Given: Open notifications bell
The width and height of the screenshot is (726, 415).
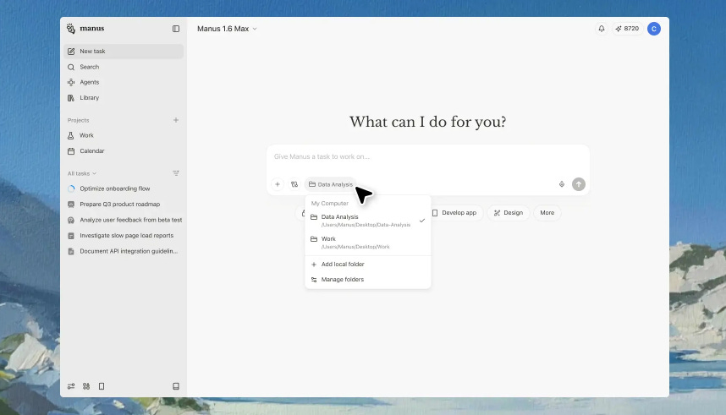Looking at the screenshot, I should [x=602, y=29].
